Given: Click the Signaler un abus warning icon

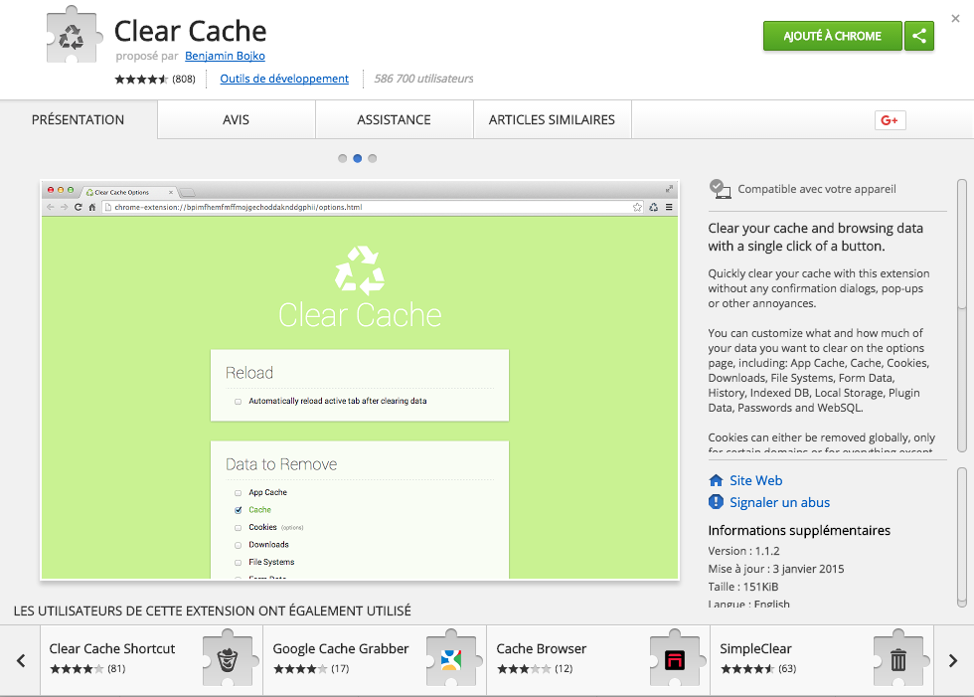Looking at the screenshot, I should (x=716, y=502).
